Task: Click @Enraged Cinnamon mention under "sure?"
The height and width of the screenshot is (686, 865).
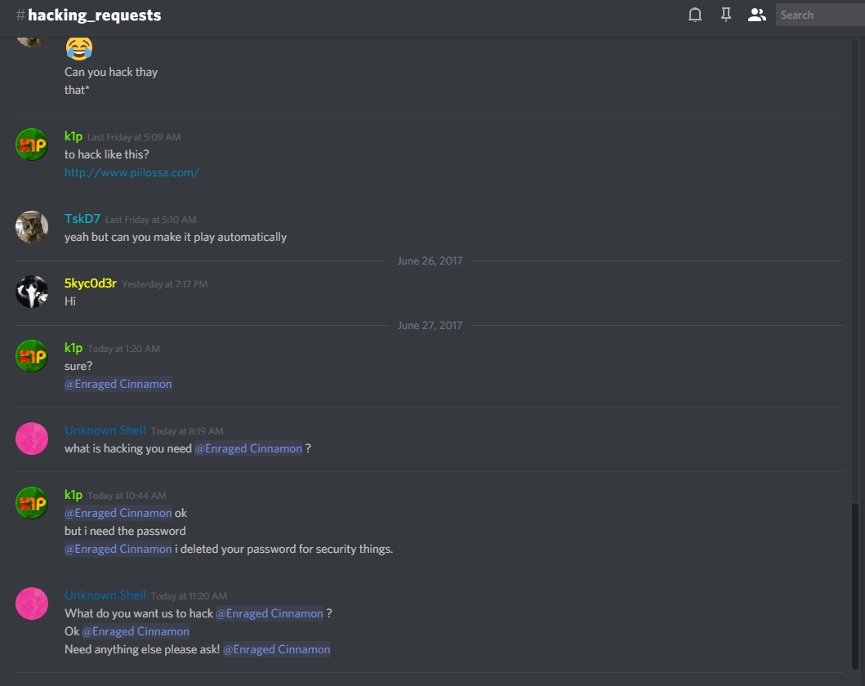Action: 118,384
